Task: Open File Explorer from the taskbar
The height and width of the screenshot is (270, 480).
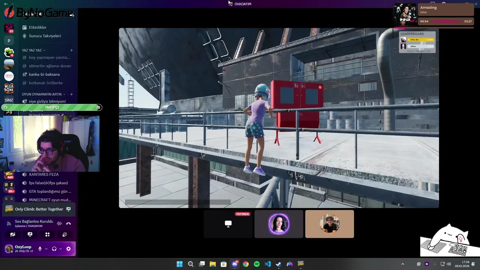Action: [x=213, y=264]
